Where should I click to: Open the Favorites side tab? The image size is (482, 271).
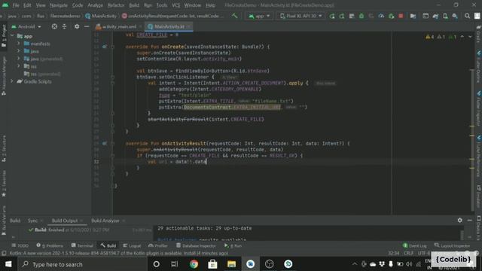(x=4, y=184)
